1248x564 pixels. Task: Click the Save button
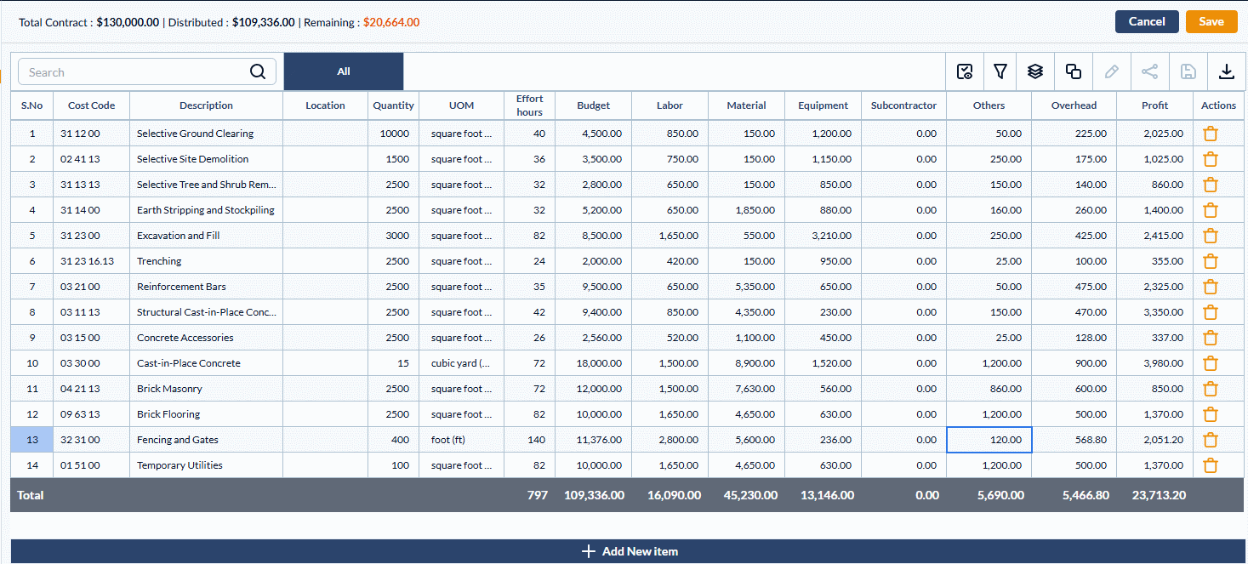pyautogui.click(x=1211, y=22)
